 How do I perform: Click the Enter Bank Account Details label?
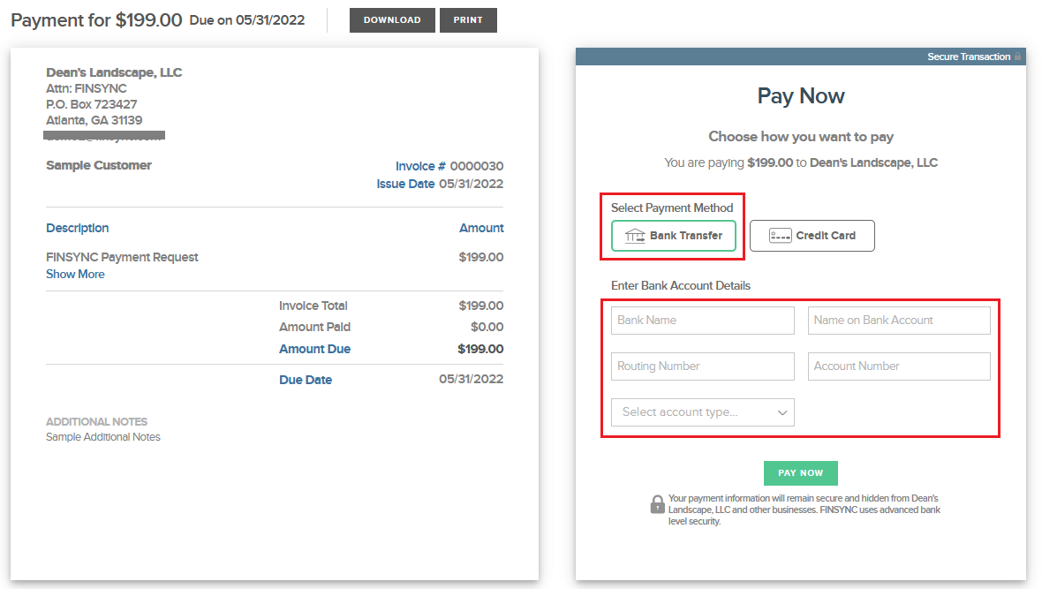(x=681, y=285)
